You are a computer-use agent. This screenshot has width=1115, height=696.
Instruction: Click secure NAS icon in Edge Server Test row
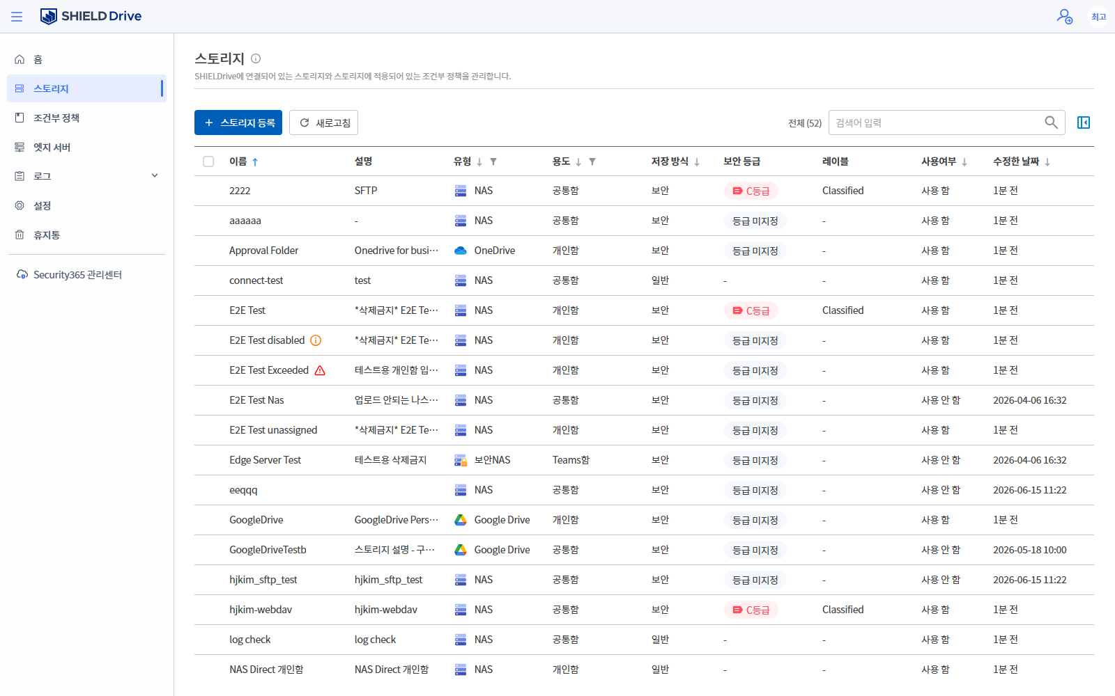point(461,460)
